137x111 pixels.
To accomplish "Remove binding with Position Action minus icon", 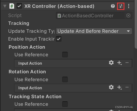I will (127, 63).
